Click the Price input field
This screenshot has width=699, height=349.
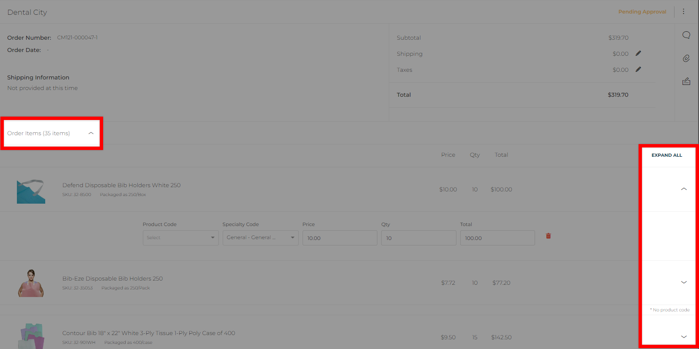click(339, 238)
